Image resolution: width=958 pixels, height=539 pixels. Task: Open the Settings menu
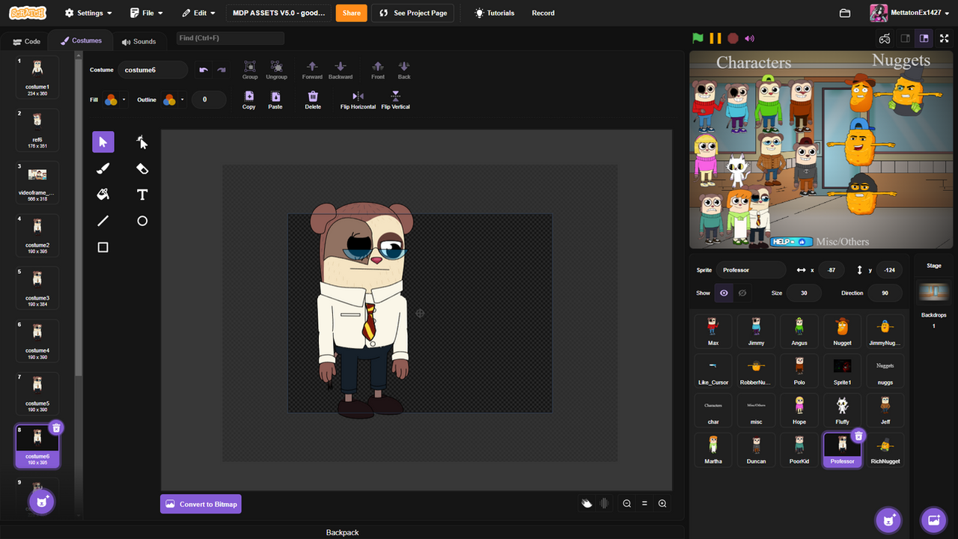(88, 13)
